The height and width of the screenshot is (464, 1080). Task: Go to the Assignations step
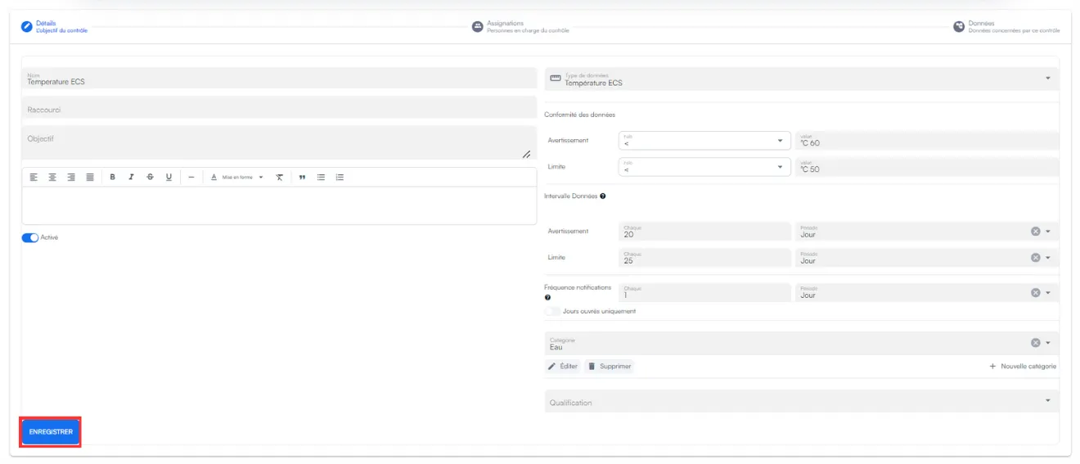pos(520,27)
